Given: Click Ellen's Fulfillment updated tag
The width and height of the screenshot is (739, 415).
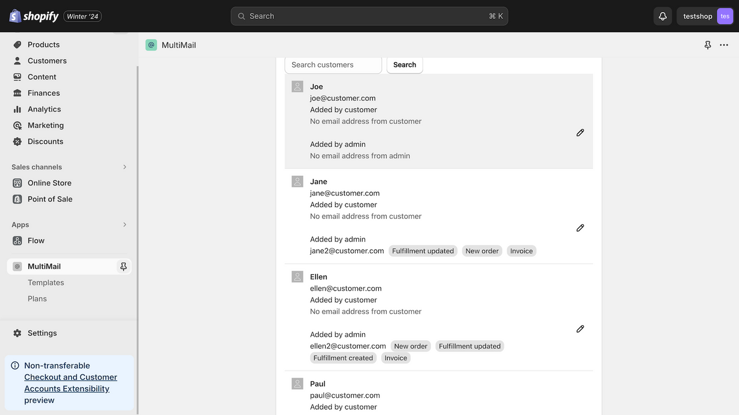Looking at the screenshot, I should tap(470, 346).
